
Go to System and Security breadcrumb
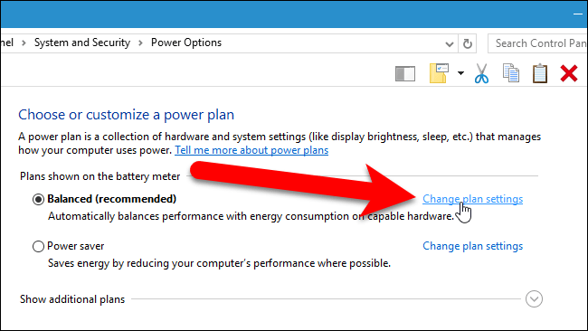(82, 43)
